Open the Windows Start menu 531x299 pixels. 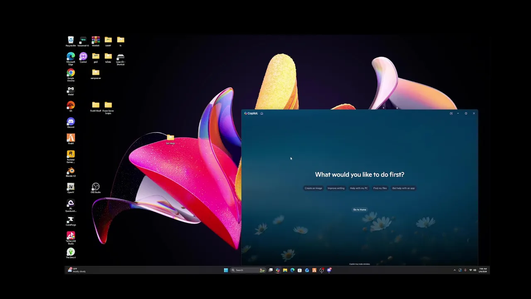coord(226,270)
